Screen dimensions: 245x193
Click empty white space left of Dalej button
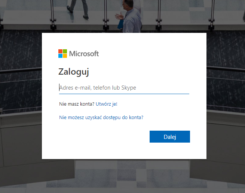click(101, 137)
